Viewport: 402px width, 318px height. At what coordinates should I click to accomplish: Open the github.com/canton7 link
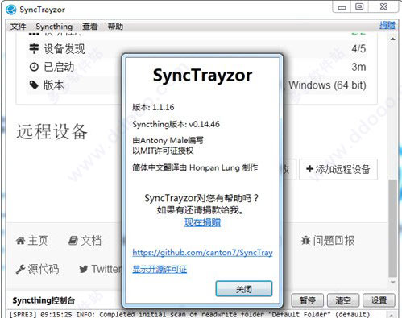pos(203,253)
